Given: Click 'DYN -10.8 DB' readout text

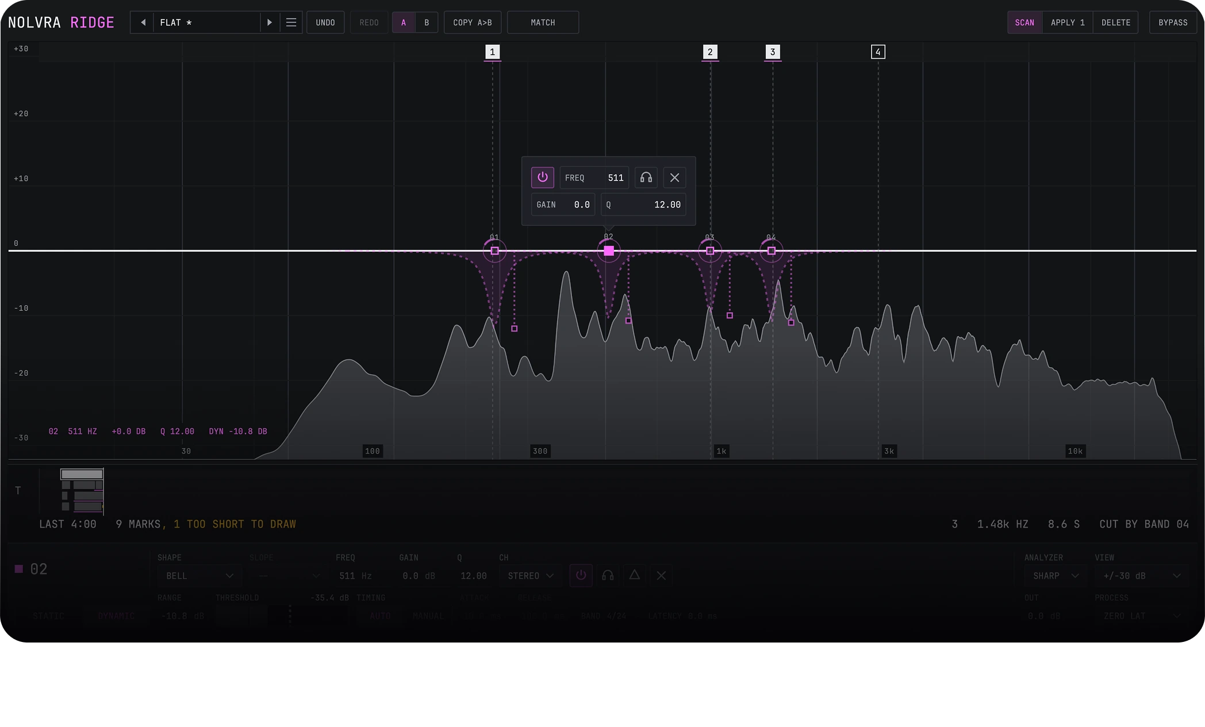Looking at the screenshot, I should pyautogui.click(x=238, y=431).
